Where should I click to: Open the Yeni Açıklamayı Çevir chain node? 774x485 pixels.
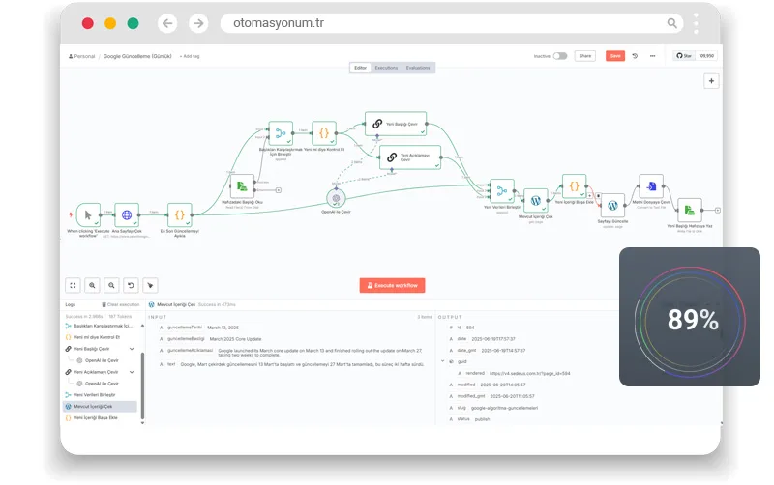410,157
